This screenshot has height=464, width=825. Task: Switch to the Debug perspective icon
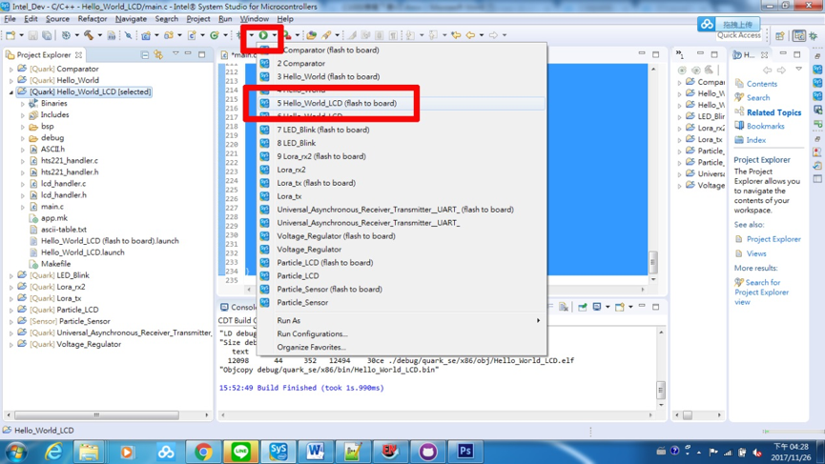pos(814,36)
